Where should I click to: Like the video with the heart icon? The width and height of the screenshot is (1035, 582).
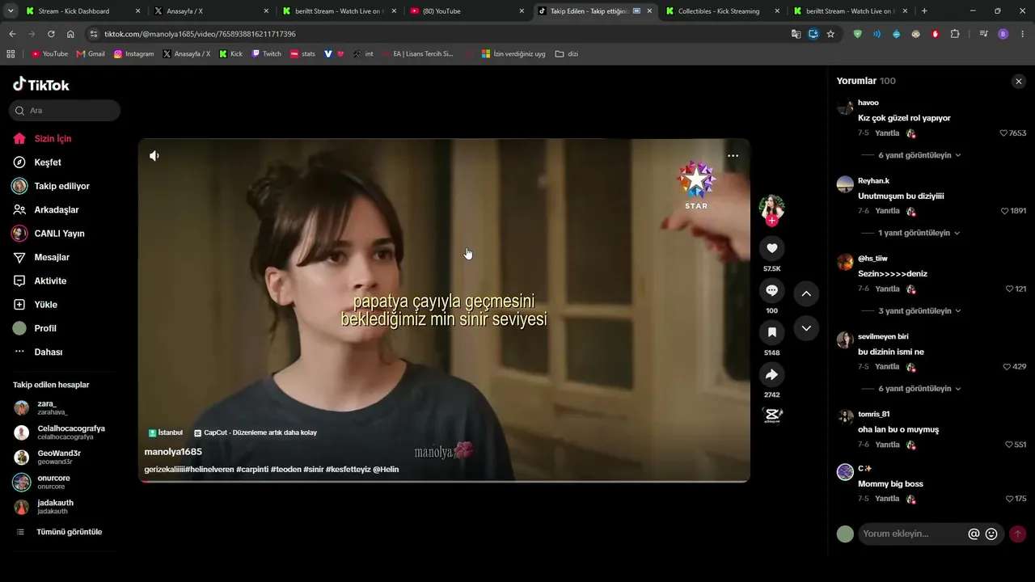coord(771,248)
